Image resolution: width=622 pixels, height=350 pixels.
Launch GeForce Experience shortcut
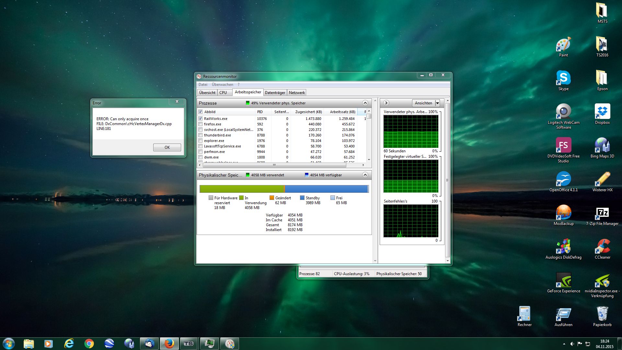pyautogui.click(x=563, y=281)
